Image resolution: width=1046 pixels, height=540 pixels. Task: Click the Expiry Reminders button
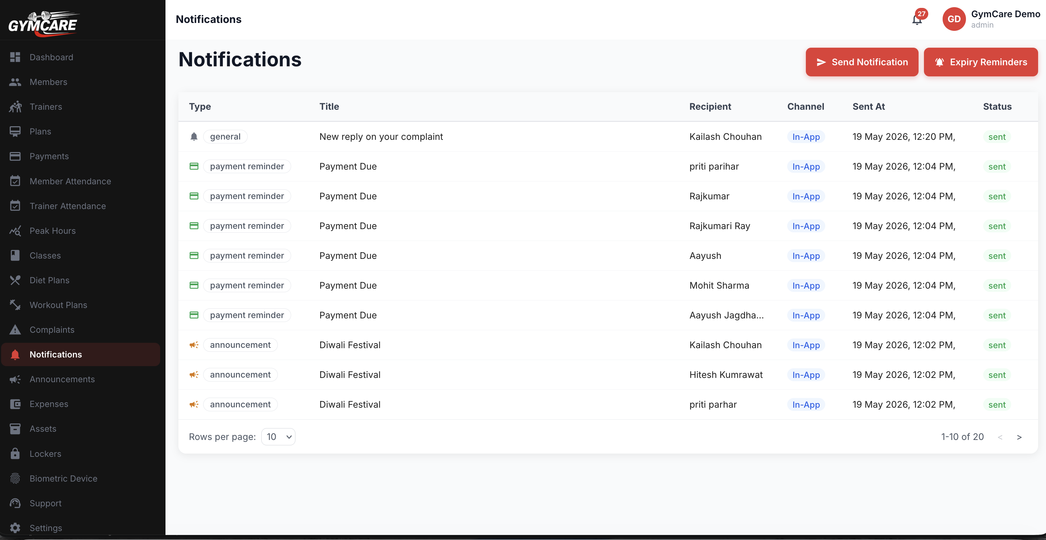pyautogui.click(x=981, y=62)
